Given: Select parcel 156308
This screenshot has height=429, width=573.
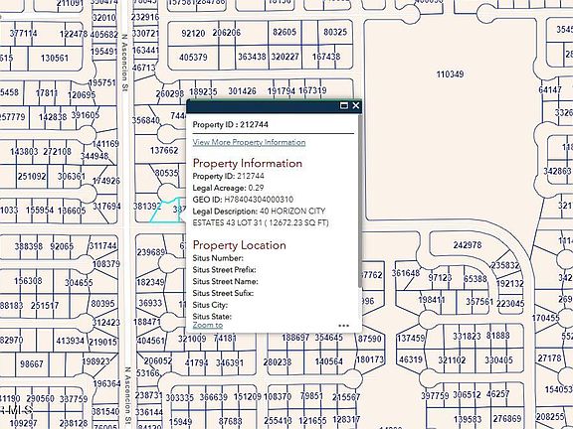Looking at the screenshot, I should (28, 281).
